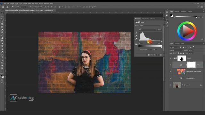Click the trash icon in Properties panel

click(x=161, y=55)
